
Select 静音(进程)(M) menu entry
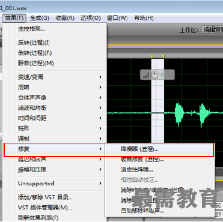point(55,64)
